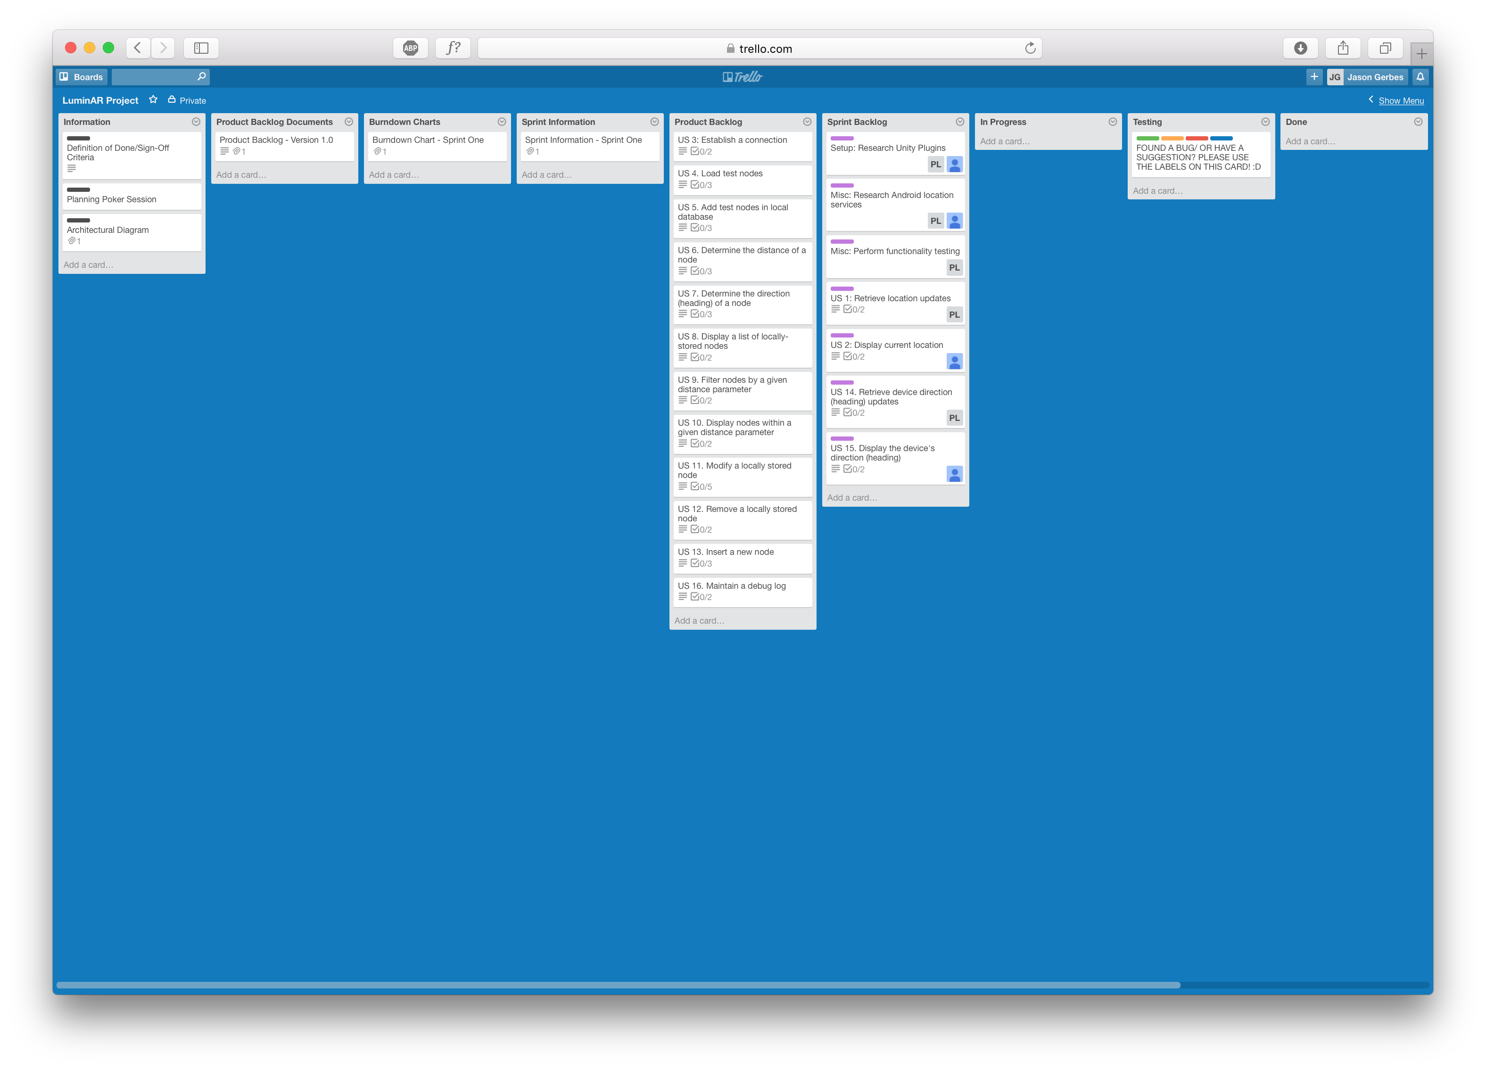The height and width of the screenshot is (1070, 1486).
Task: Click attachment icon on Product Backlog - Version 1.0
Action: coord(237,151)
